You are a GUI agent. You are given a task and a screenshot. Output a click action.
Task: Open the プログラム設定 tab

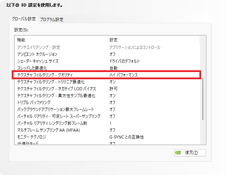[52, 19]
